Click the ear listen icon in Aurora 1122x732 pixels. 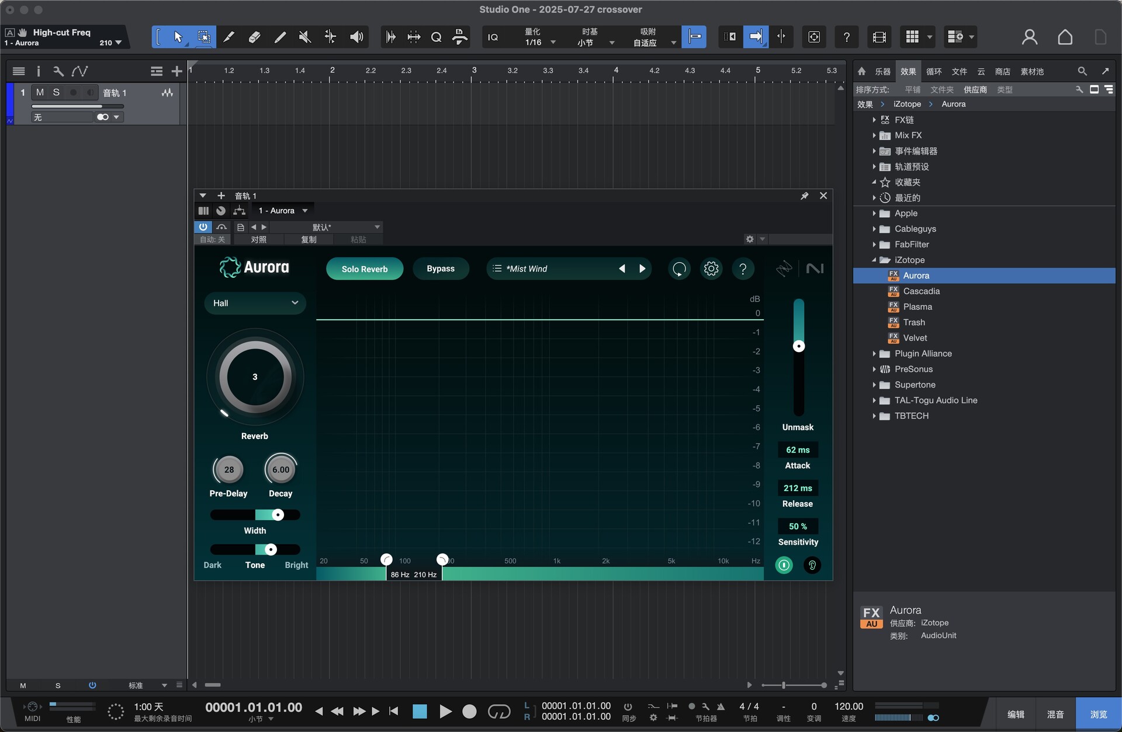(812, 565)
